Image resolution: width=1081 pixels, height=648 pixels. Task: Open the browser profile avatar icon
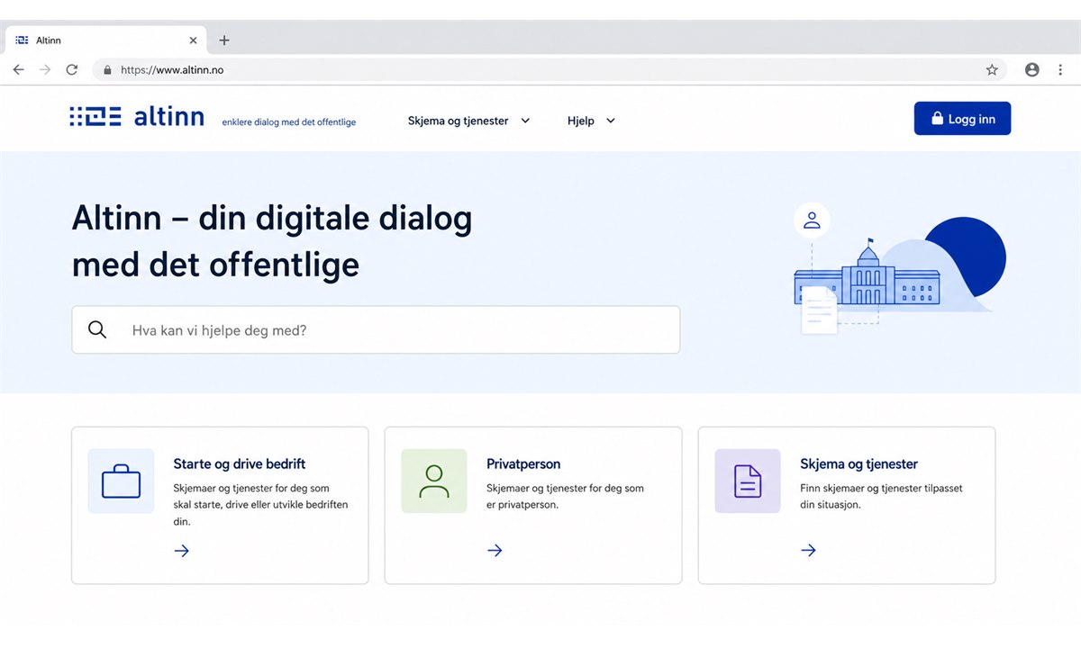click(x=1032, y=69)
